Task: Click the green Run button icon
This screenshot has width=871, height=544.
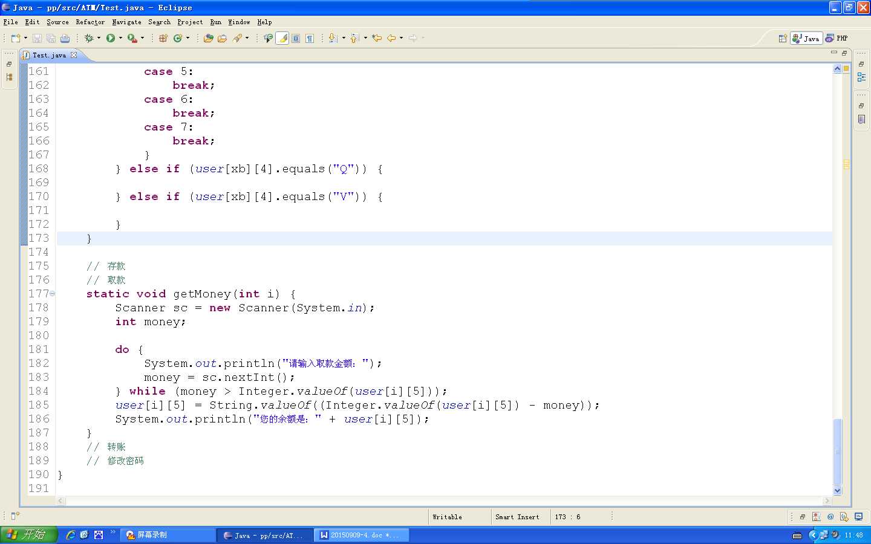Action: [x=111, y=38]
